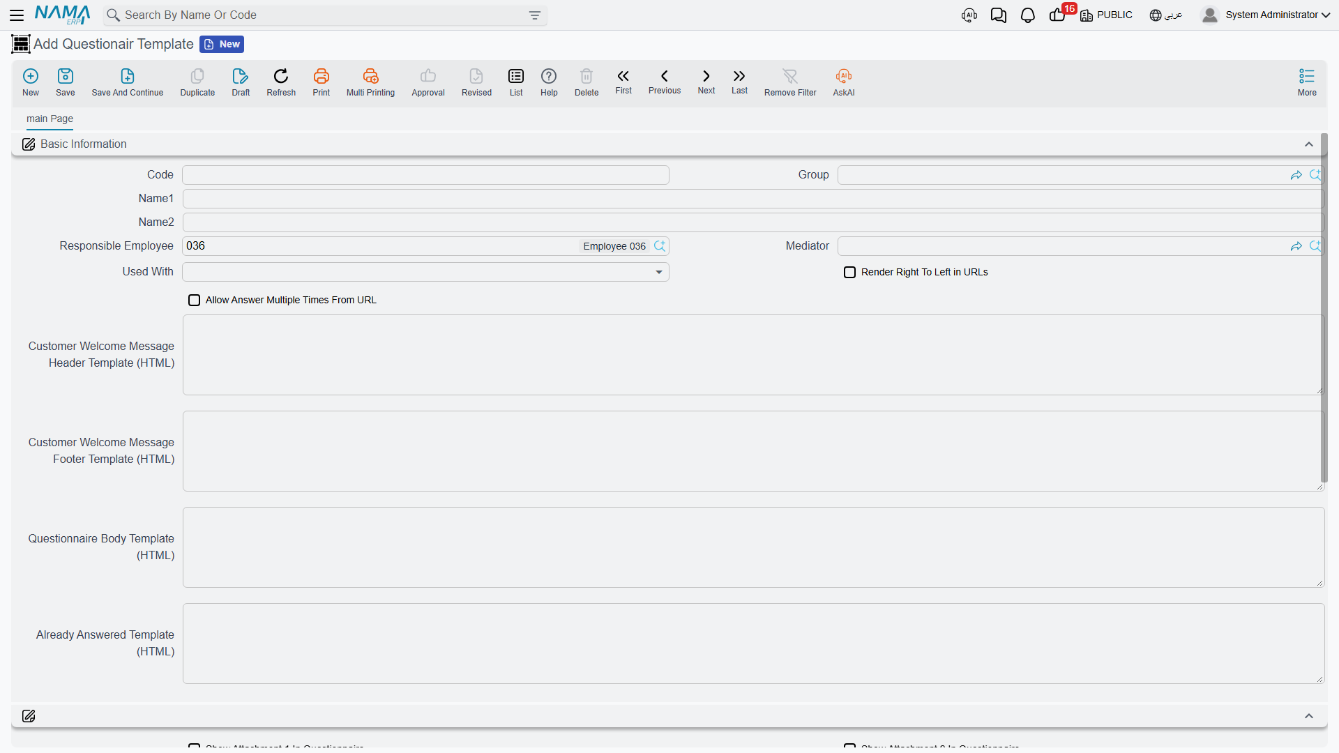Screen dimensions: 1339x753
Task: Click the Group field lookup search icon
Action: 1315,175
